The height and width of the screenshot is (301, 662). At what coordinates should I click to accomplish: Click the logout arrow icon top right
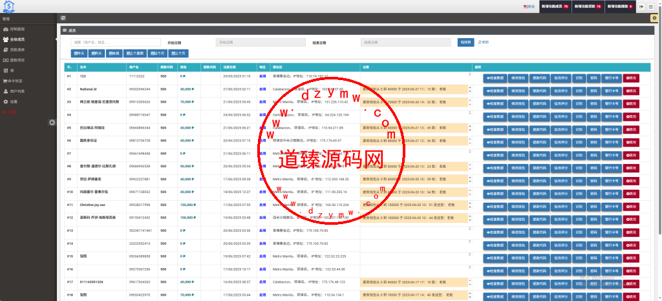642,6
